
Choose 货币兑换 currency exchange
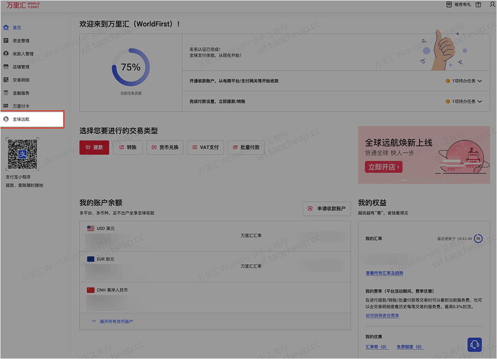click(x=165, y=147)
